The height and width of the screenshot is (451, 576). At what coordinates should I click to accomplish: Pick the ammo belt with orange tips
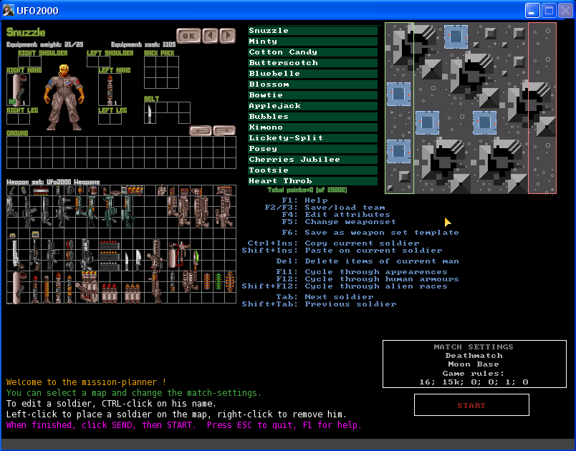[109, 255]
